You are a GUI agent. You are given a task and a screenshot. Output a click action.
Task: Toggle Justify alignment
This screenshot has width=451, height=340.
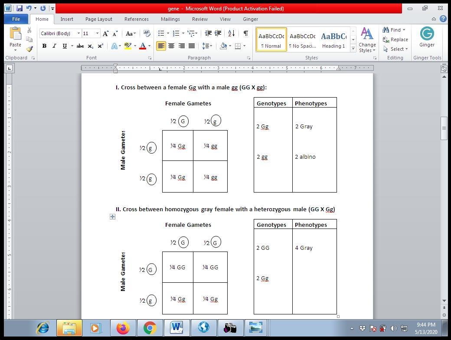click(192, 46)
